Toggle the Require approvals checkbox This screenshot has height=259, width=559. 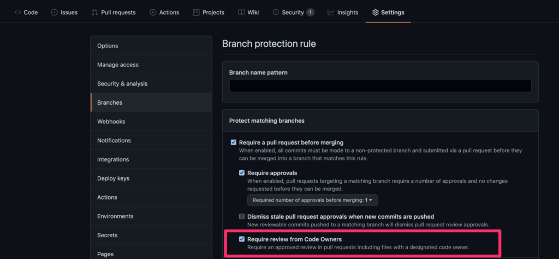tap(242, 173)
